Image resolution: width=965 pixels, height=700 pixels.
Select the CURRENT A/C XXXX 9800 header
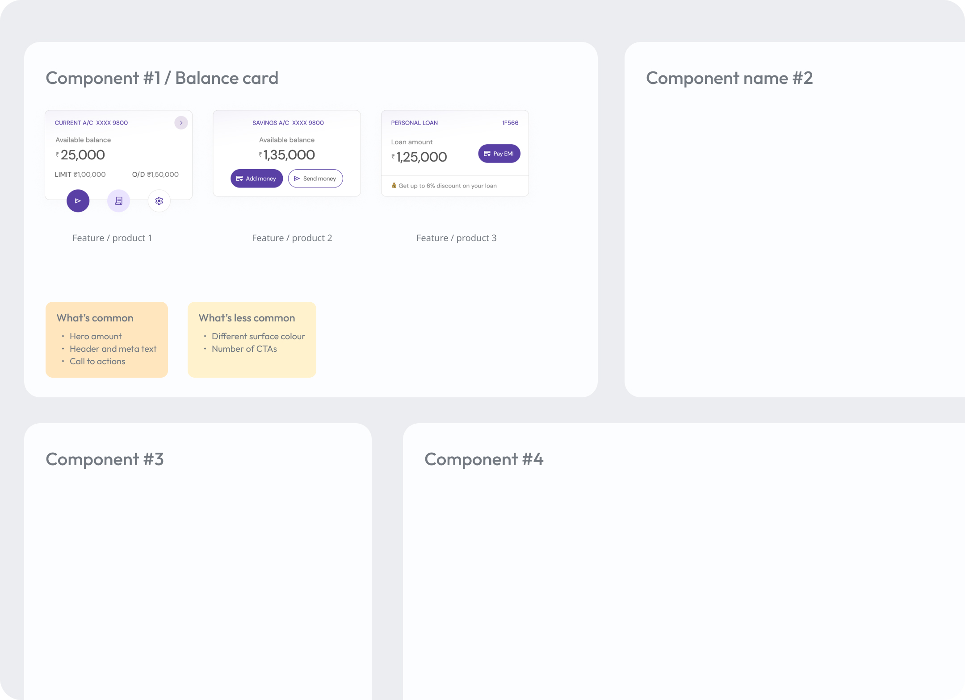[91, 123]
